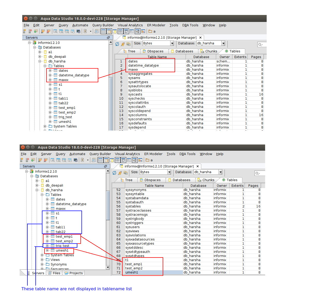The image size is (329, 306).
Task: Switch to Databases tab in lower Storage Manager
Action: [179, 180]
